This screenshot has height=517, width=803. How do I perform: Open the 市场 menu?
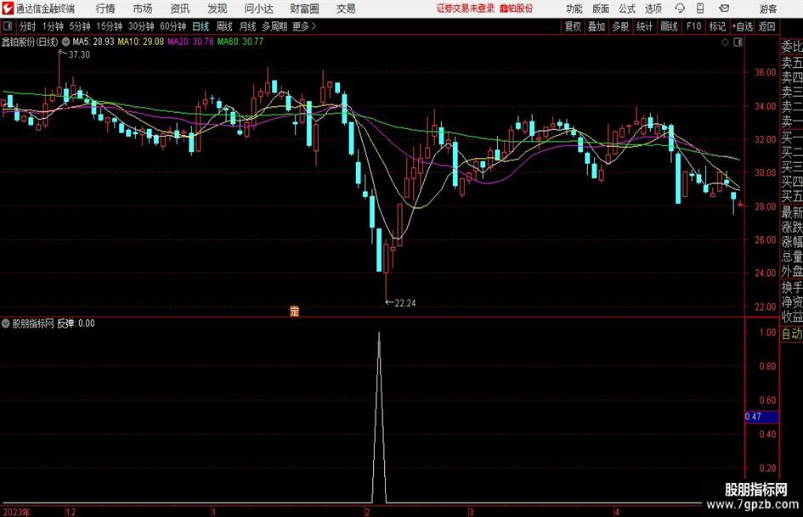tap(143, 8)
